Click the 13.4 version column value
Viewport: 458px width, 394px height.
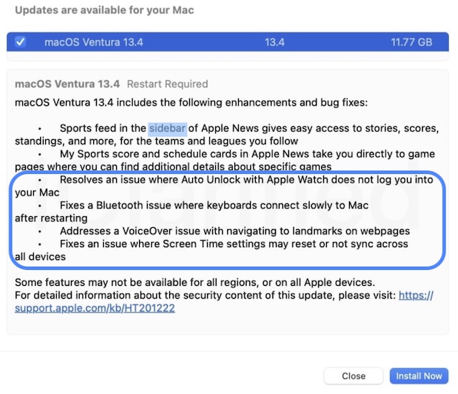(x=275, y=42)
